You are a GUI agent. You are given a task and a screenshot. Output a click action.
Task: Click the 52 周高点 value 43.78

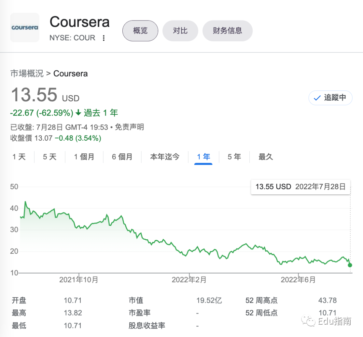tap(328, 300)
